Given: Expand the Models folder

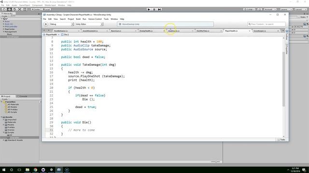Looking at the screenshot, I should [x=3, y=125].
